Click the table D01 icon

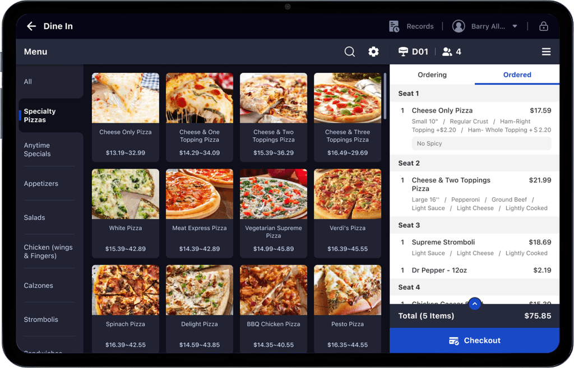(x=403, y=52)
